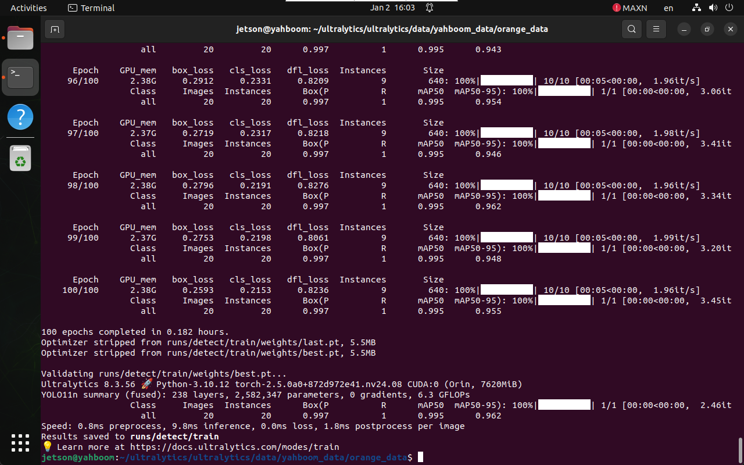Click the terminal vertical scrollbar

coord(740,448)
